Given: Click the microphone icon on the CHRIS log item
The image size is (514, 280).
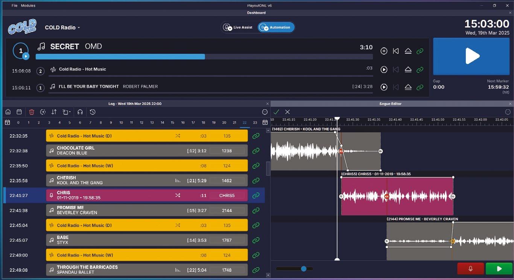Looking at the screenshot, I should pyautogui.click(x=52, y=195).
